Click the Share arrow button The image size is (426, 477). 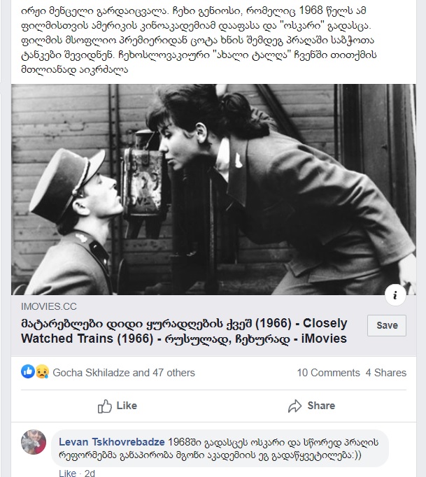tap(311, 406)
